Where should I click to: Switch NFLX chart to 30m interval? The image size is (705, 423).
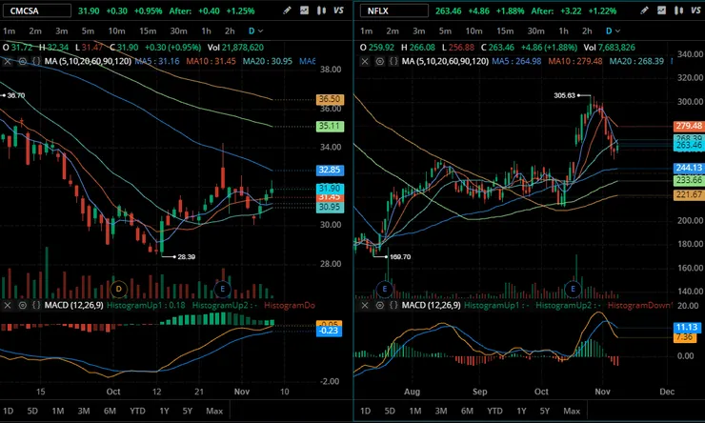tap(535, 31)
